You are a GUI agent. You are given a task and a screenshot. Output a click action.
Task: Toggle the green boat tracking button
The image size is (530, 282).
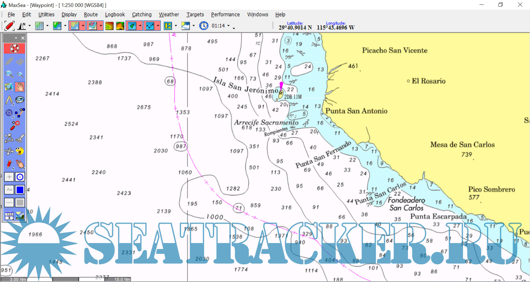coord(132,26)
